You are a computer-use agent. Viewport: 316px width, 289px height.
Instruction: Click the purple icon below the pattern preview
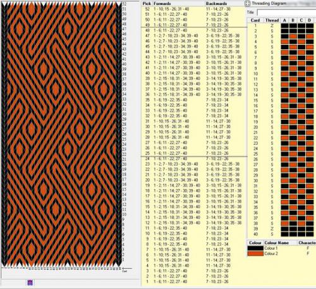(30, 282)
